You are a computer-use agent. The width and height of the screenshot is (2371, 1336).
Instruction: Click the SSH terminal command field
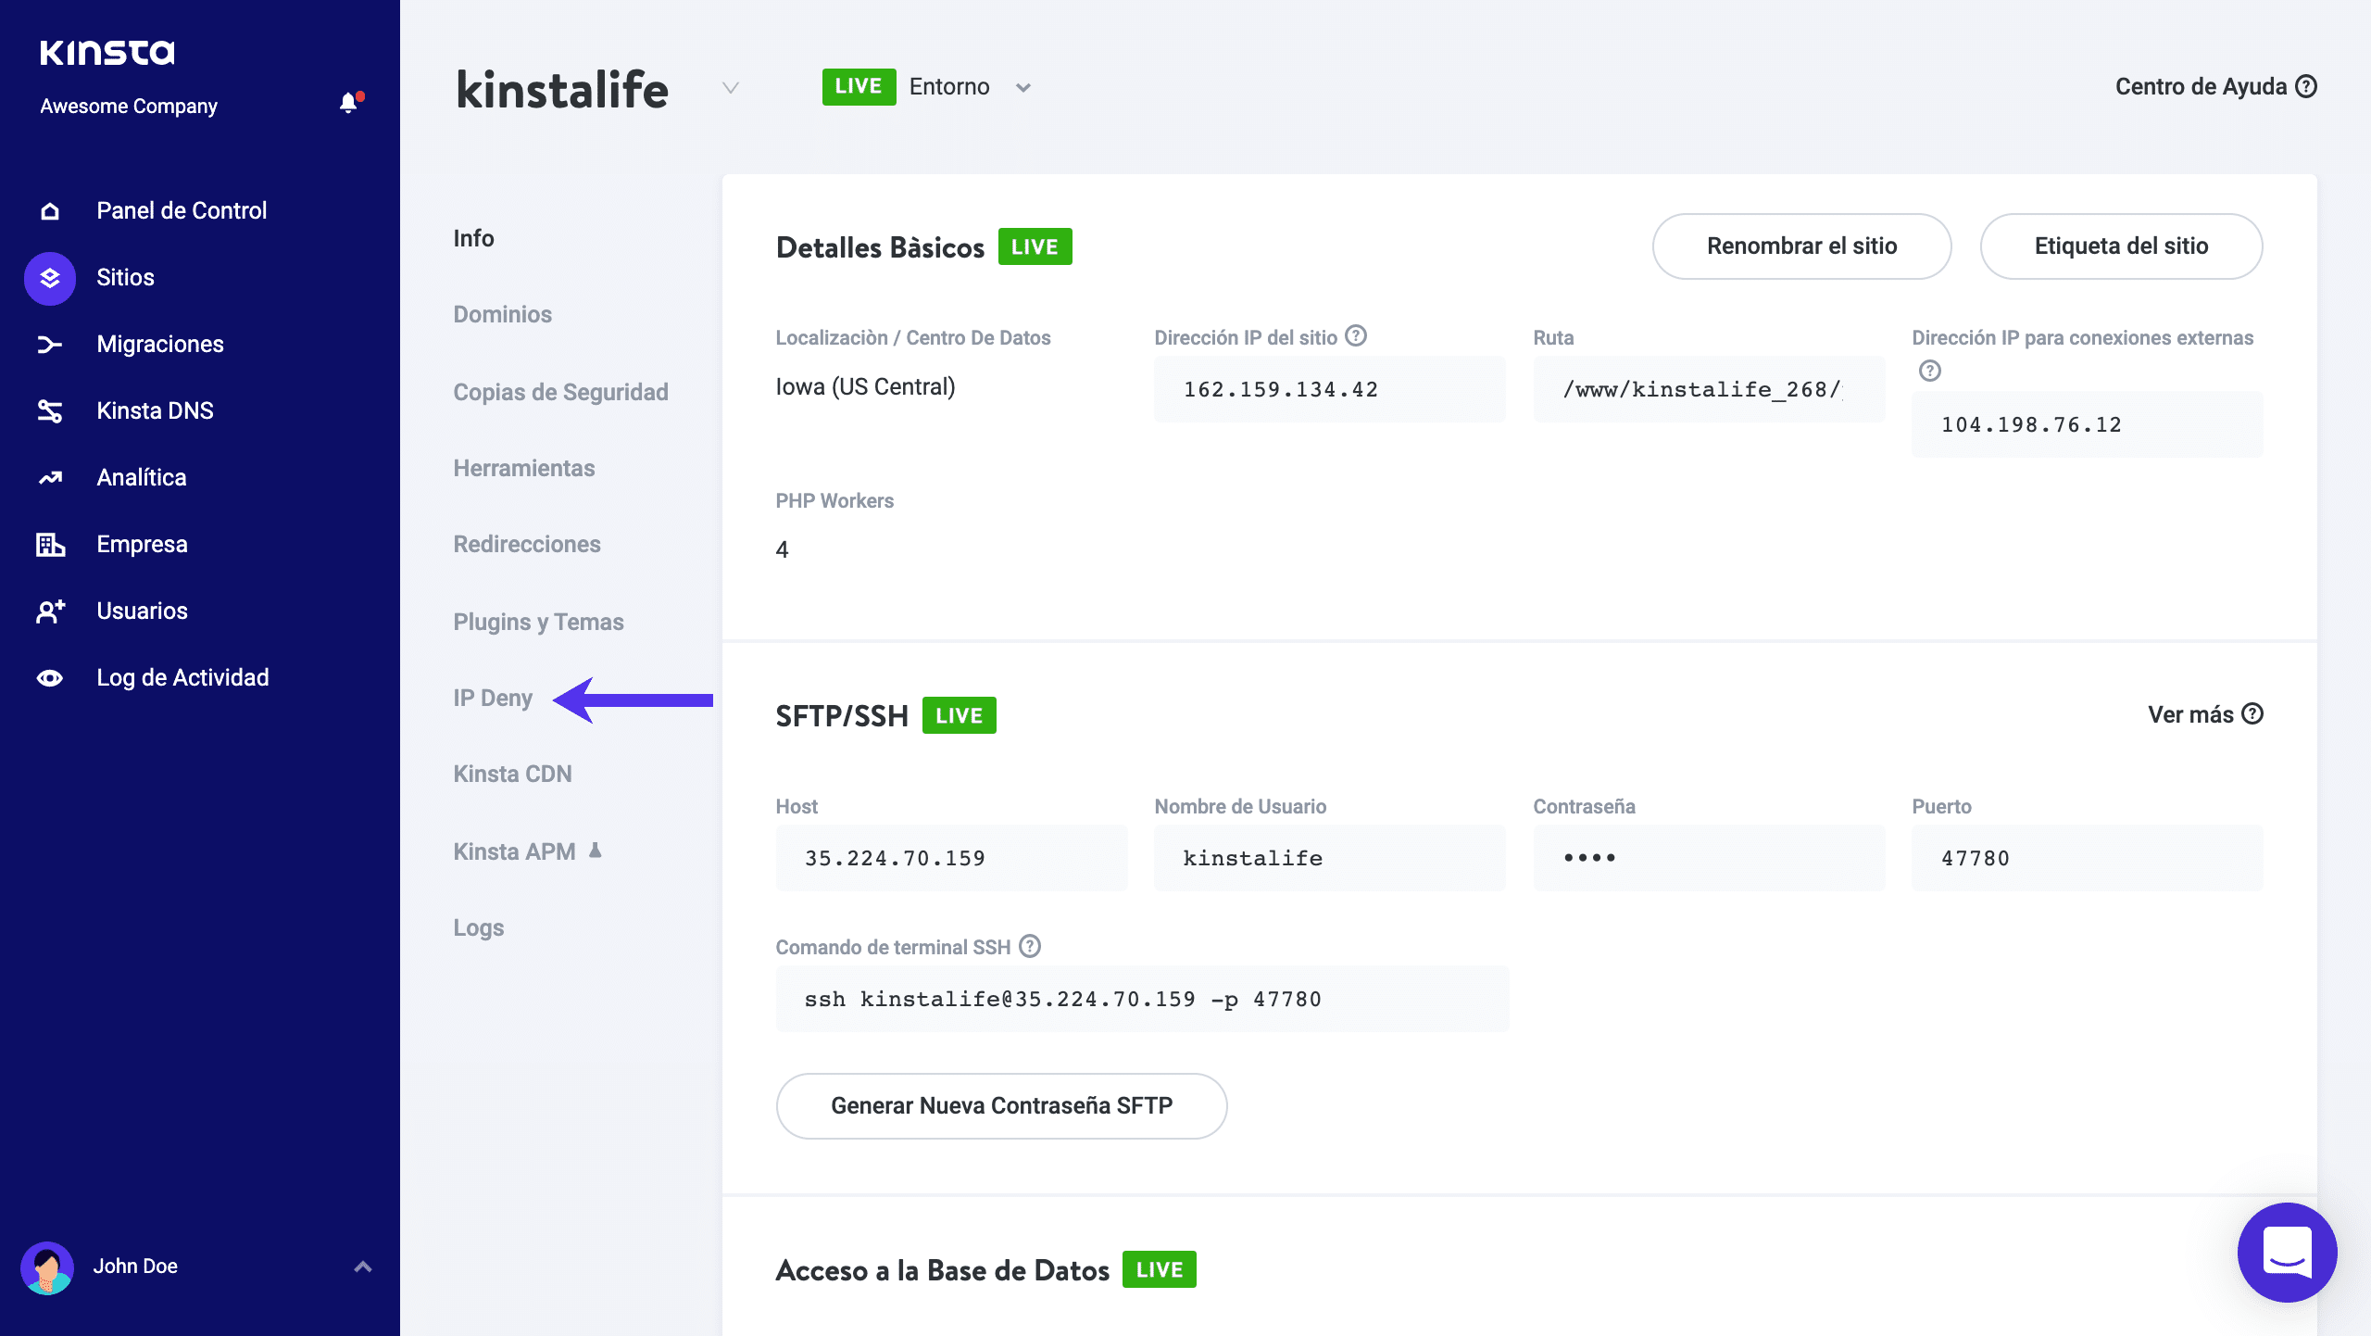click(1142, 999)
